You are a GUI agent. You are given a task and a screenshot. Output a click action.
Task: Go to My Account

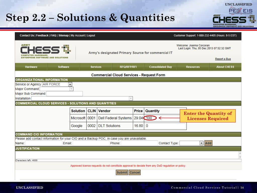click(x=78, y=35)
